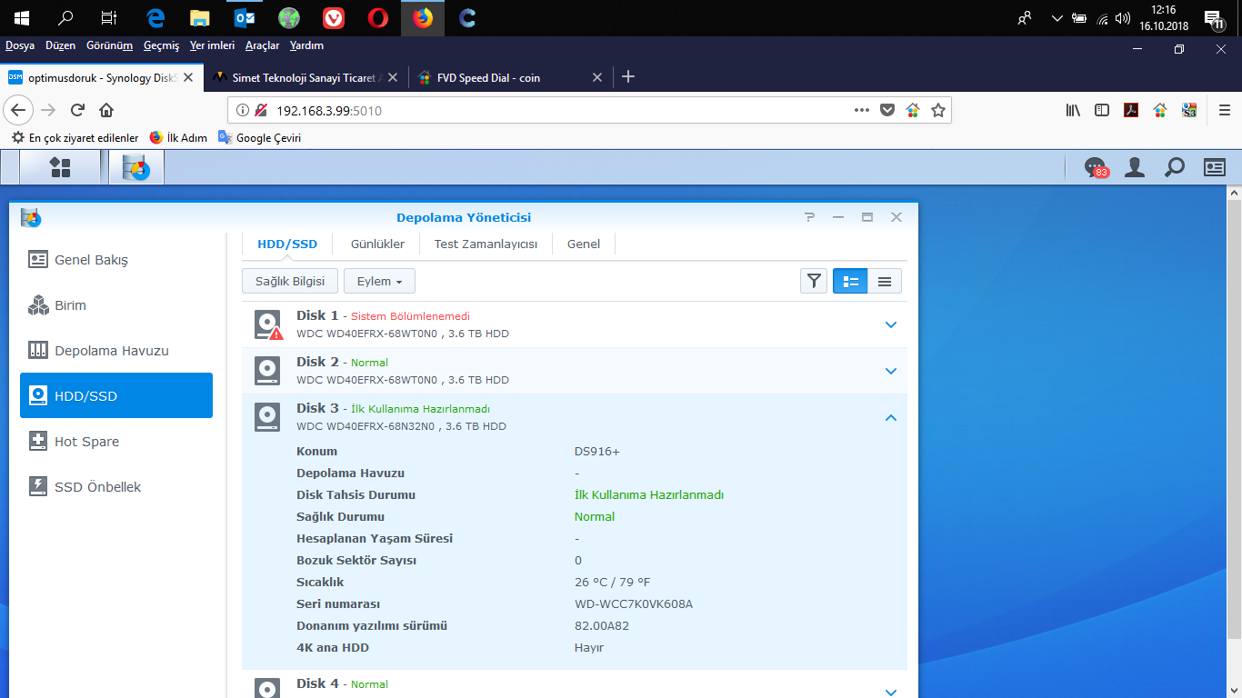
Task: Click the DSM search magnifier icon
Action: [x=1175, y=167]
